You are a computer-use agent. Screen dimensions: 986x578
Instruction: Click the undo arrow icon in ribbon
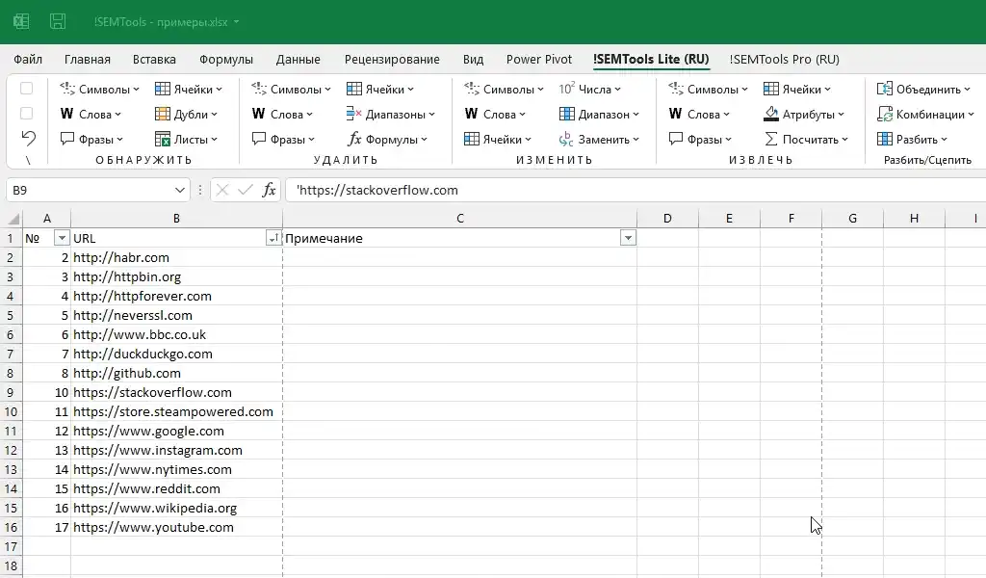point(28,139)
